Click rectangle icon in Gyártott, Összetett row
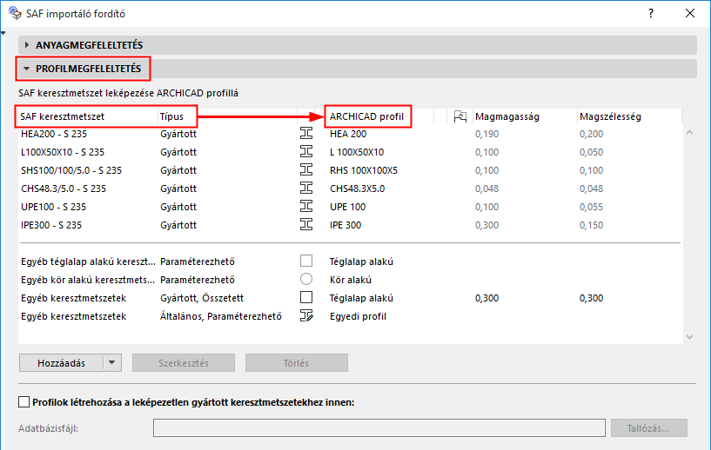This screenshot has height=450, width=711. [306, 297]
